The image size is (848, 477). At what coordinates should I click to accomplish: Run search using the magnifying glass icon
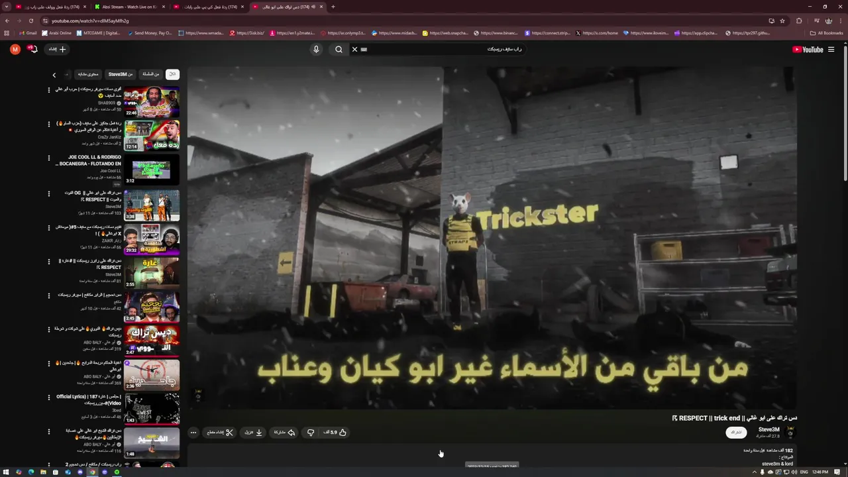[339, 49]
